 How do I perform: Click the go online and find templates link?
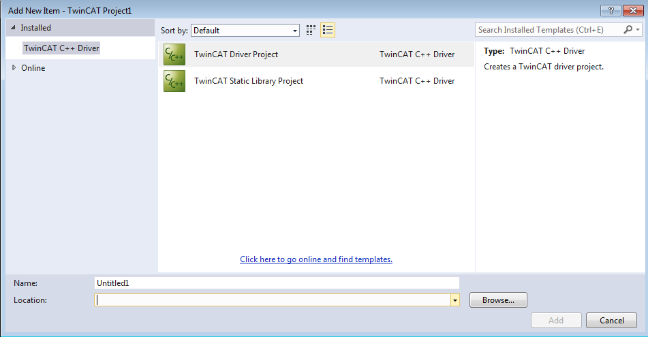tap(316, 259)
